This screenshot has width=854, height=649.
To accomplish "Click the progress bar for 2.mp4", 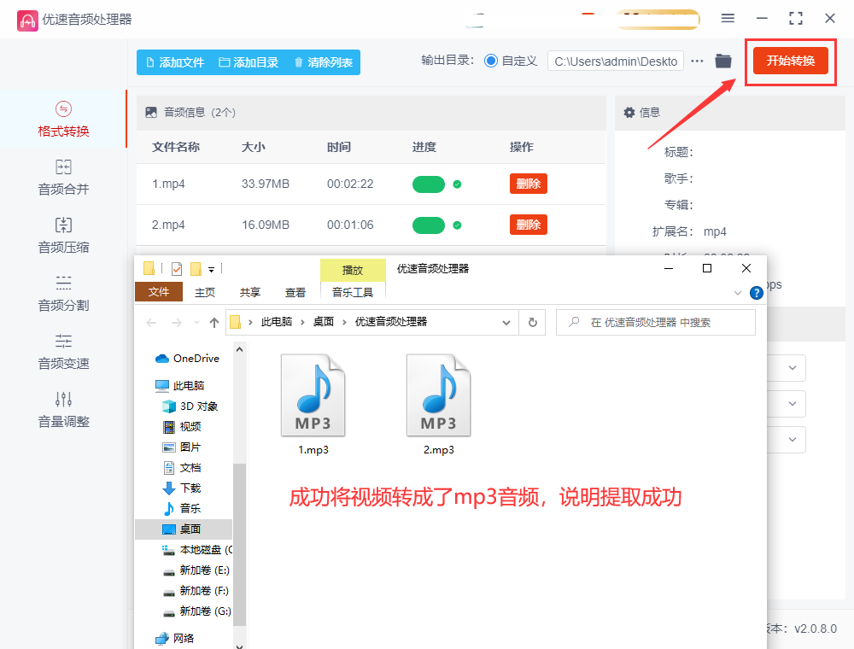I will point(429,225).
